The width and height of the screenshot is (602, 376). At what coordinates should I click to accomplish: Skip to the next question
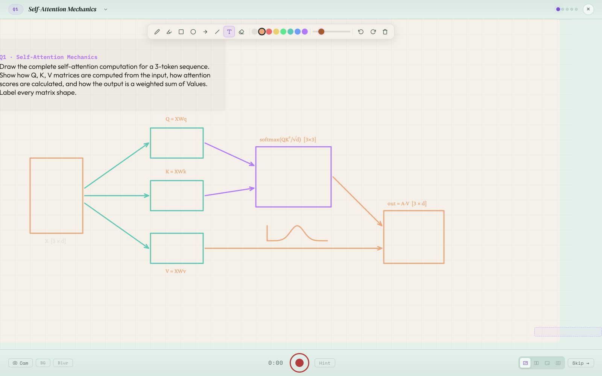[x=581, y=363]
